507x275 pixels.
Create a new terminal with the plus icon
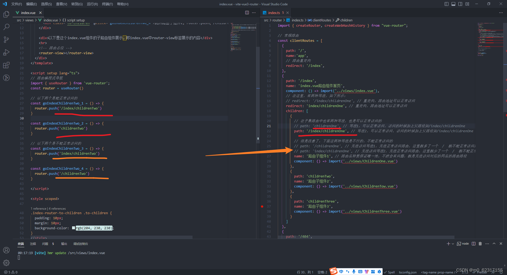pos(448,244)
